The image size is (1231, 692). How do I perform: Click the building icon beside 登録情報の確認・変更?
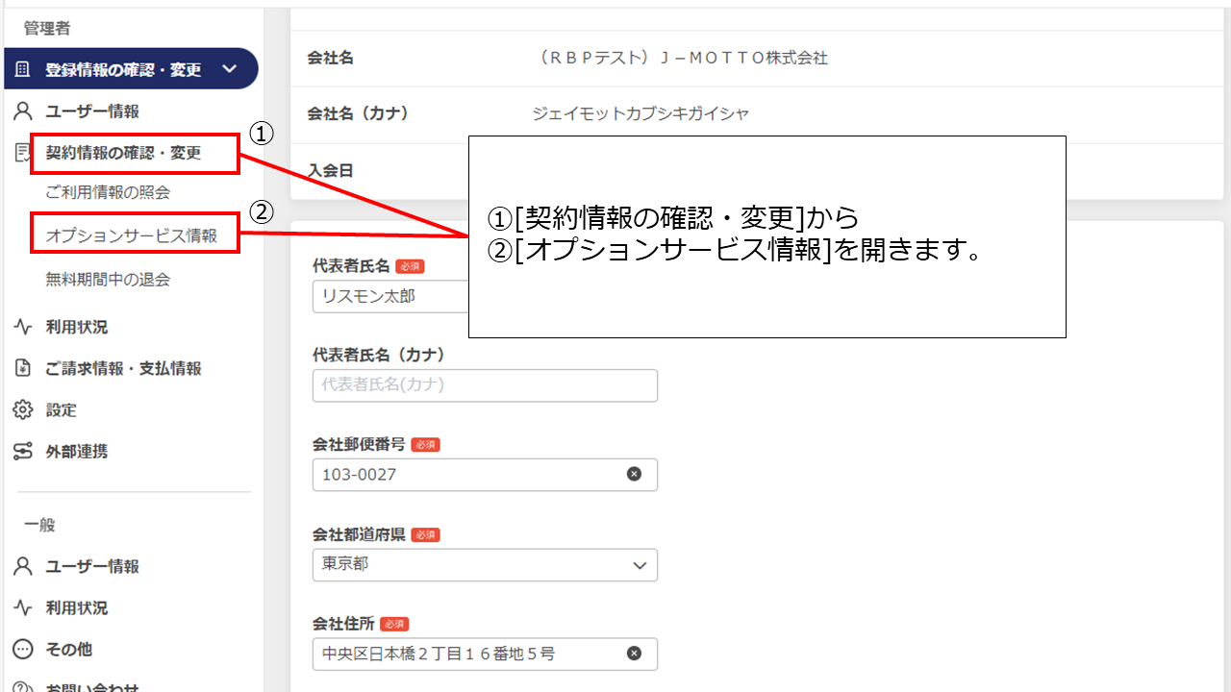click(x=23, y=70)
